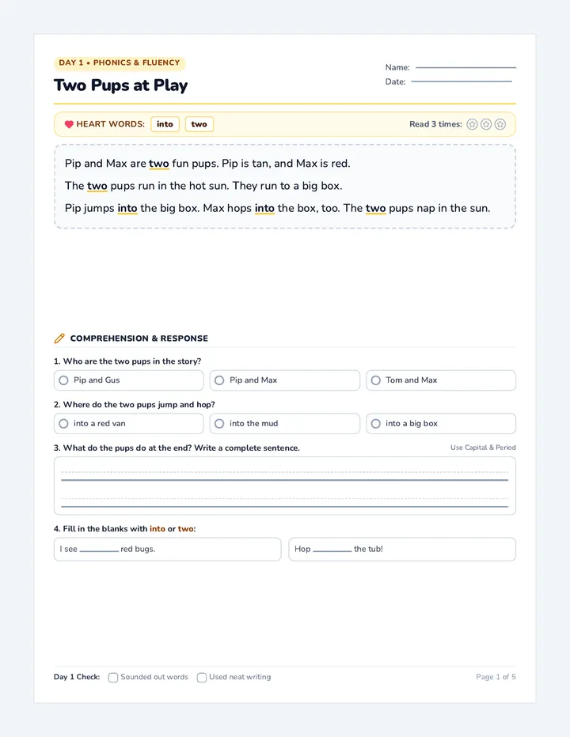Click the blank in 'I see red bugs'

pyautogui.click(x=99, y=550)
